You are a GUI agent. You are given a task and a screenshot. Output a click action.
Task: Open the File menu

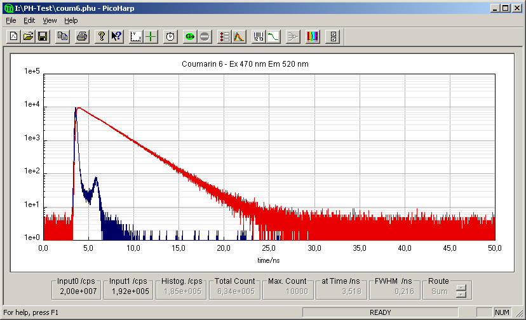[11, 20]
